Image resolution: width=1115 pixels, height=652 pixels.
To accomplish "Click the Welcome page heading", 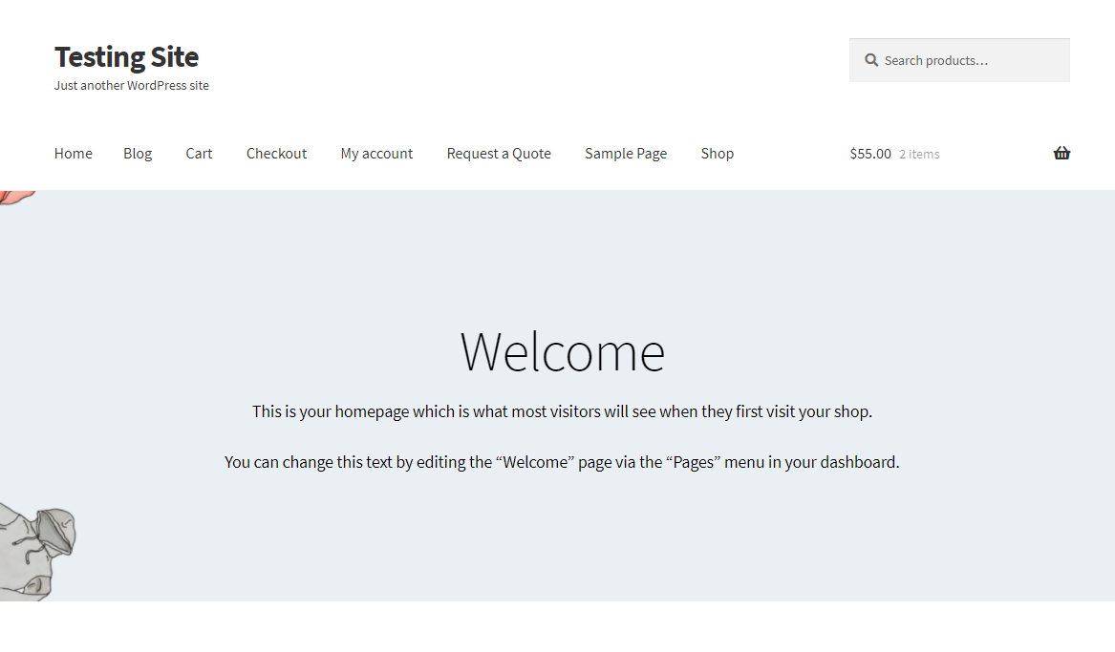I will click(562, 352).
